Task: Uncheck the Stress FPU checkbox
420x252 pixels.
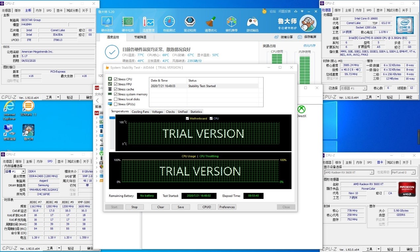Action: [116, 84]
